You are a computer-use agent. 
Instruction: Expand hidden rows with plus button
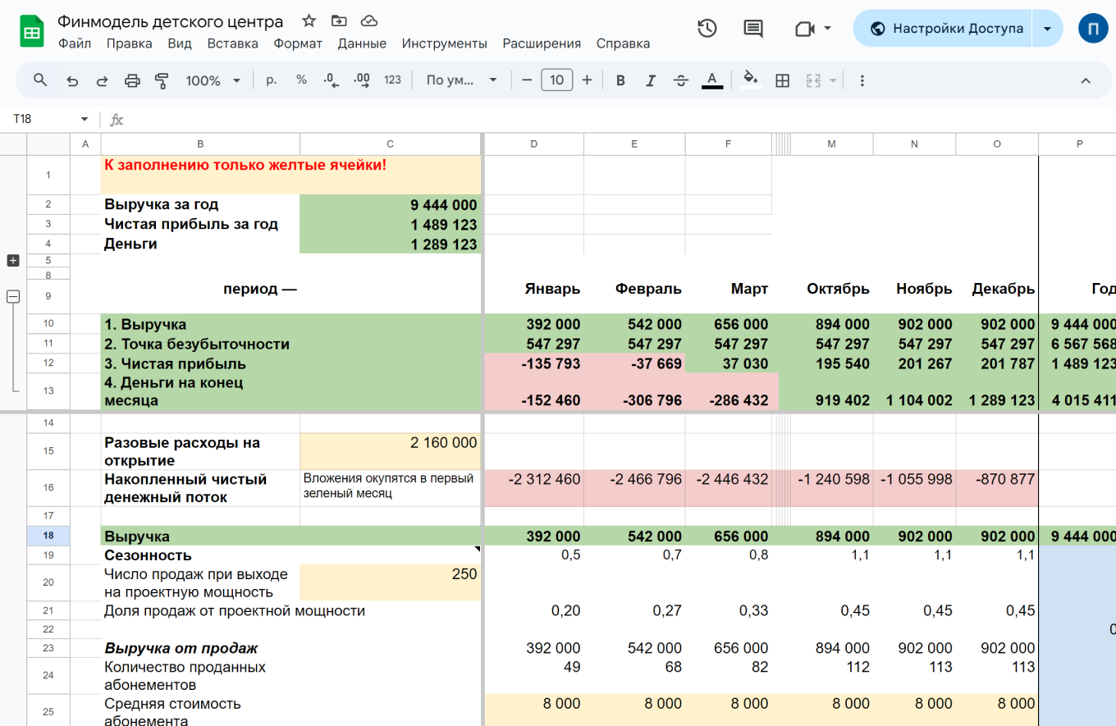click(x=13, y=260)
